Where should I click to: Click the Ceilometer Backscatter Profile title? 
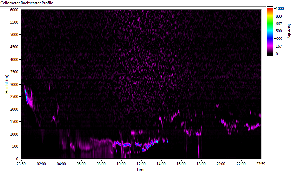[27, 3]
